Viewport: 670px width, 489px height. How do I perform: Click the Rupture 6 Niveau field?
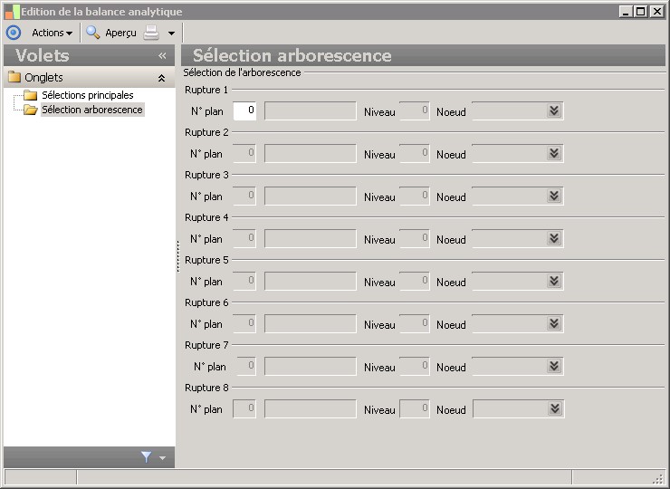pos(415,323)
